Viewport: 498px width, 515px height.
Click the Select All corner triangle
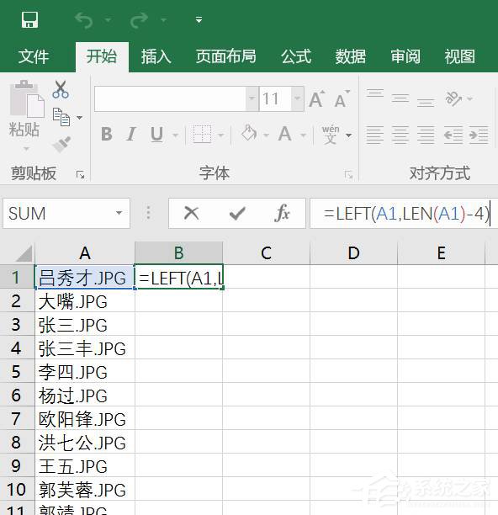pyautogui.click(x=24, y=253)
